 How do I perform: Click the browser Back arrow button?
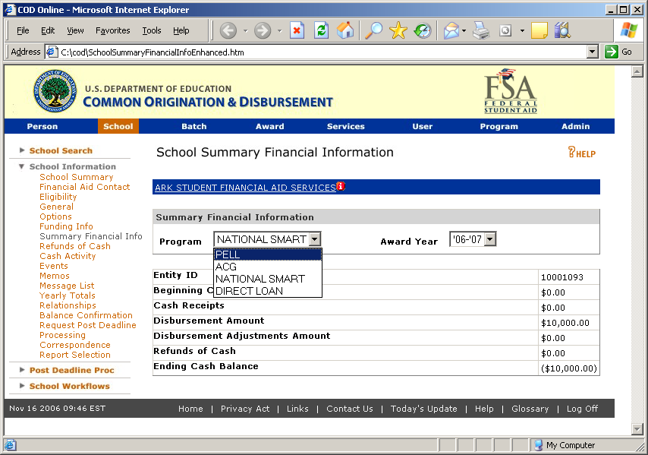[x=228, y=30]
